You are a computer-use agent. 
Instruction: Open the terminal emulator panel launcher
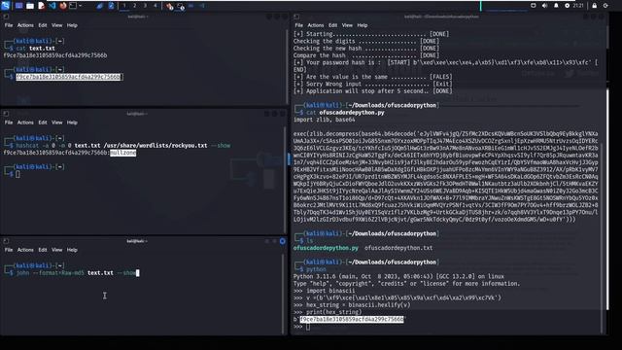pyautogui.click(x=73, y=6)
